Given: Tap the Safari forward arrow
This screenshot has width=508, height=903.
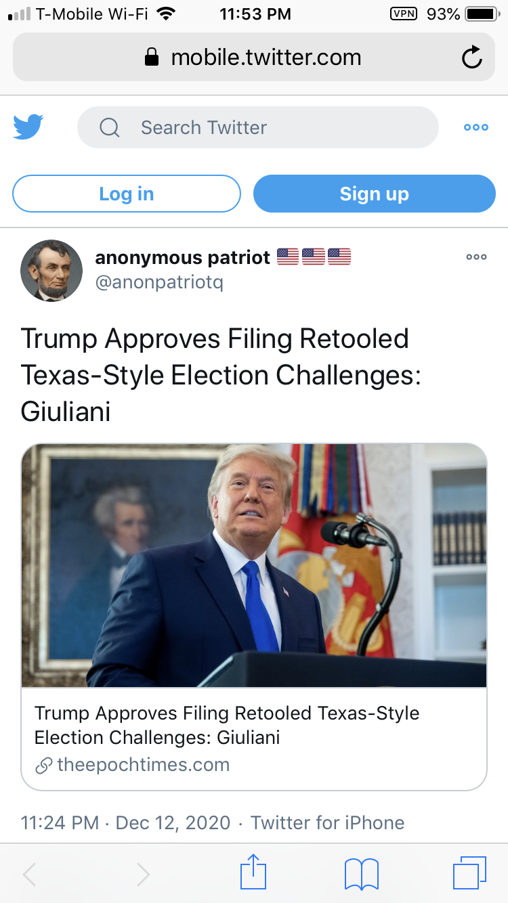Looking at the screenshot, I should (143, 874).
